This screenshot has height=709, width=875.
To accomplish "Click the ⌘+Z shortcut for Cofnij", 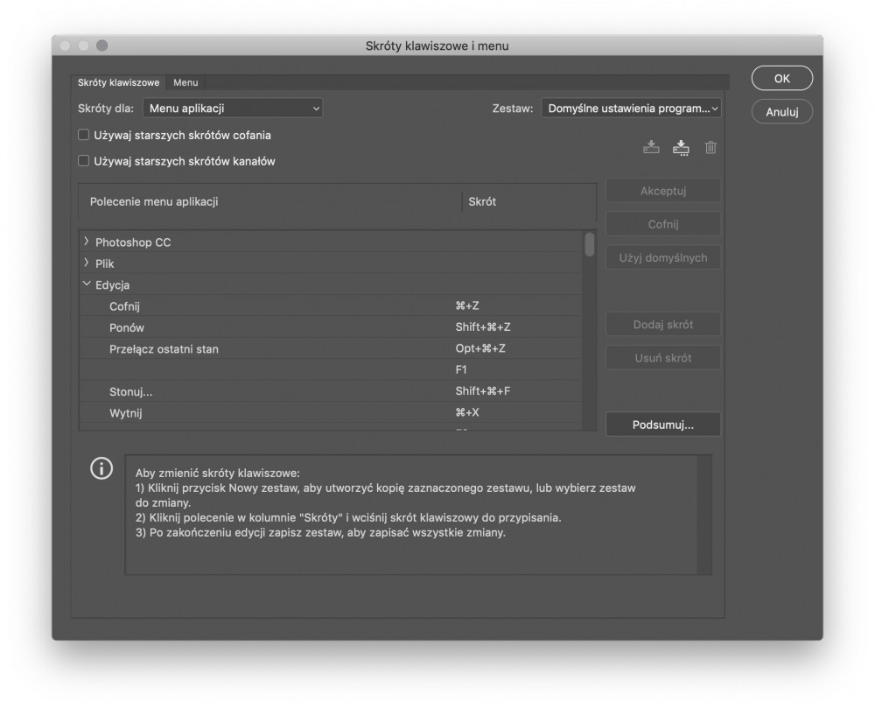I will (467, 305).
